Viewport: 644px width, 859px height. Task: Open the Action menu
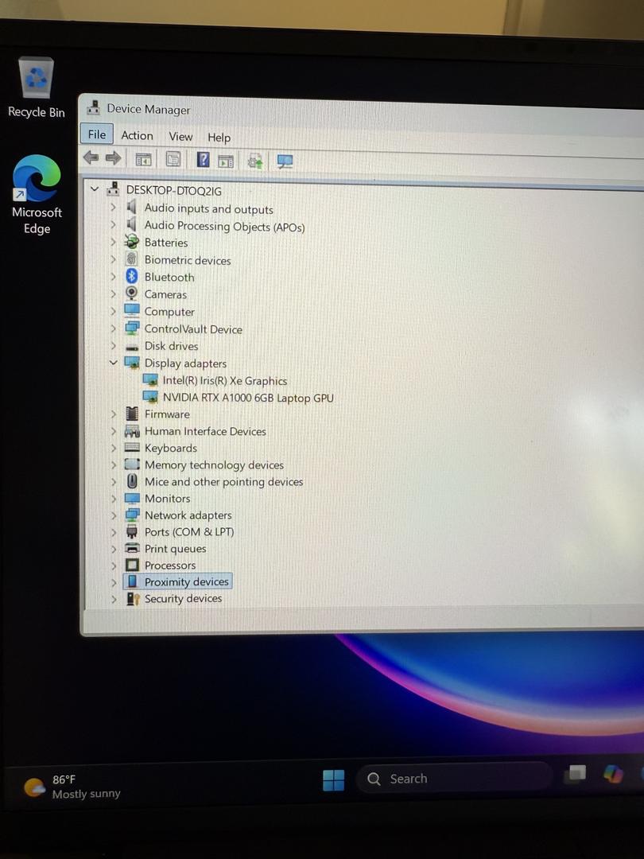tap(137, 136)
